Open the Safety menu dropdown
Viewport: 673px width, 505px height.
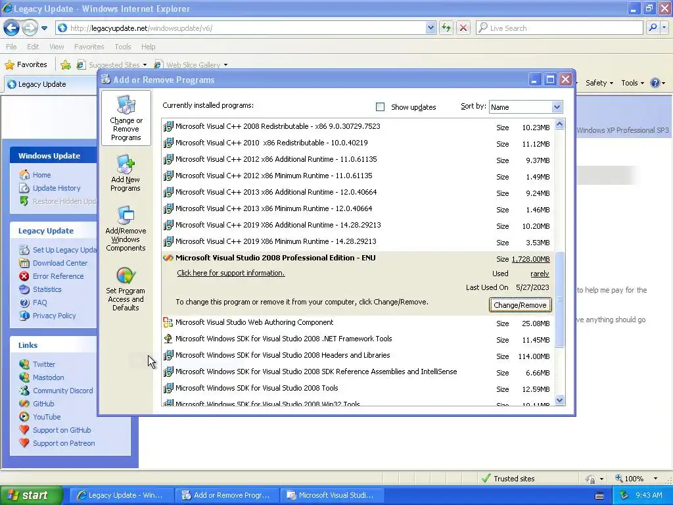[x=599, y=83]
